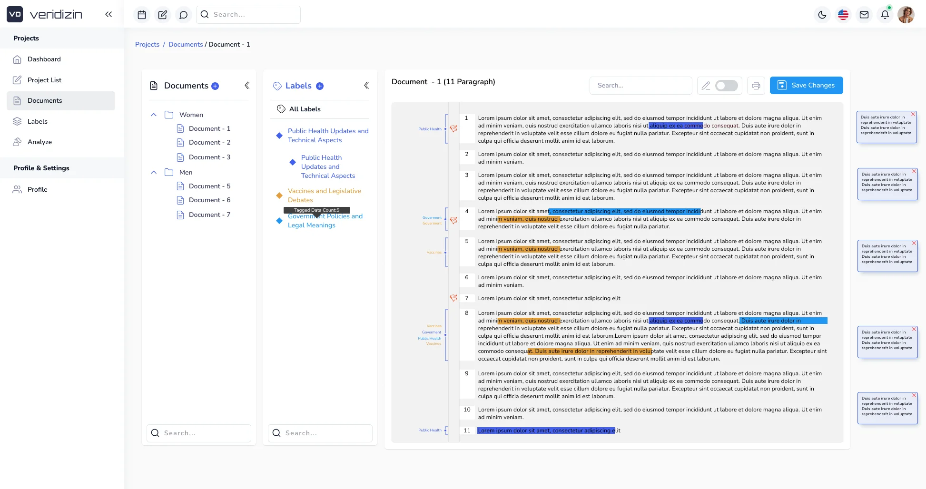Collapse the left sidebar navigation
This screenshot has height=489, width=926.
108,14
